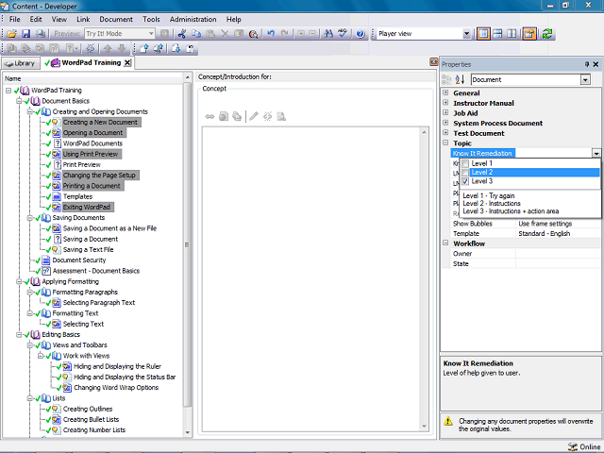604x453 pixels.
Task: Select the Document Security item
Action: click(x=79, y=260)
